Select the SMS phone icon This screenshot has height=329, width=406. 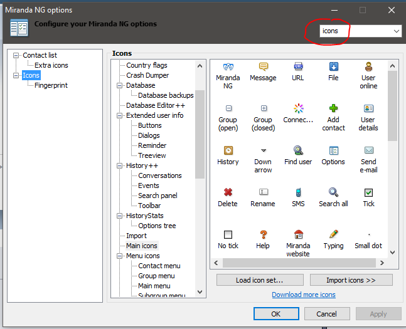(298, 192)
